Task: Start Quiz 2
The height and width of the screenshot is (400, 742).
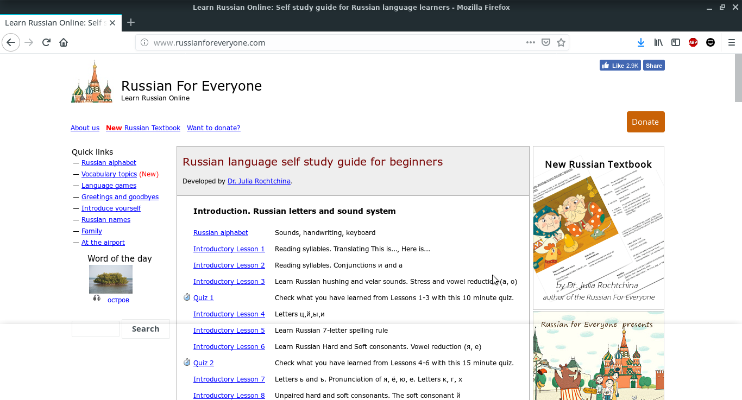Action: 204,363
